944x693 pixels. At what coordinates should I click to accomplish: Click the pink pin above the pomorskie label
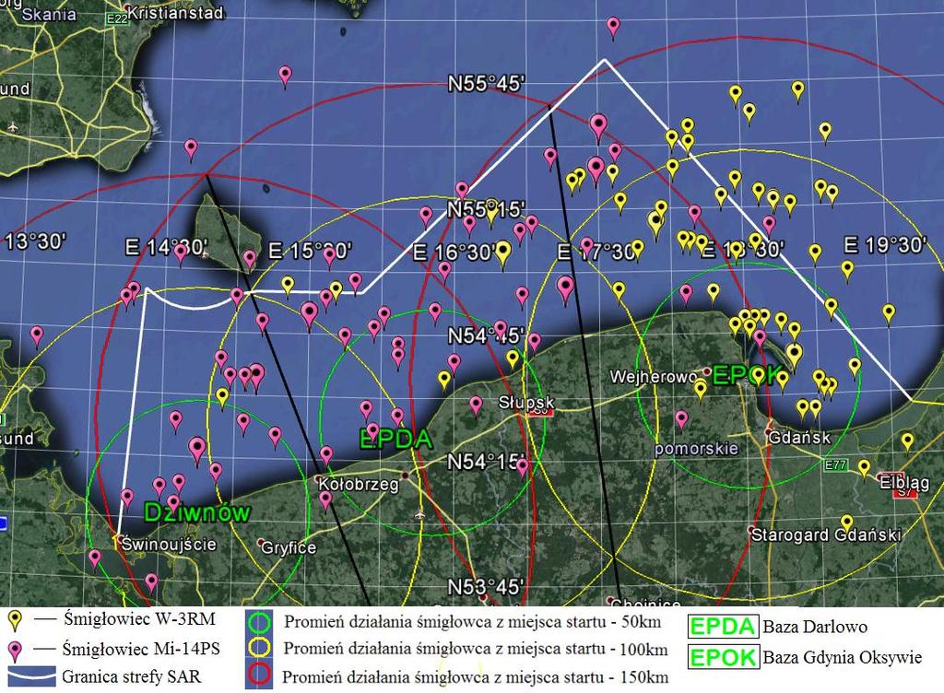(x=681, y=420)
